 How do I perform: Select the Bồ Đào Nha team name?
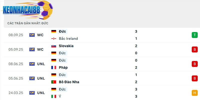click(69, 82)
